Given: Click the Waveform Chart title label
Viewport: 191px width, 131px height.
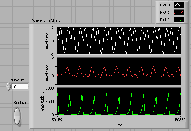Looking at the screenshot, I should pyautogui.click(x=46, y=20).
